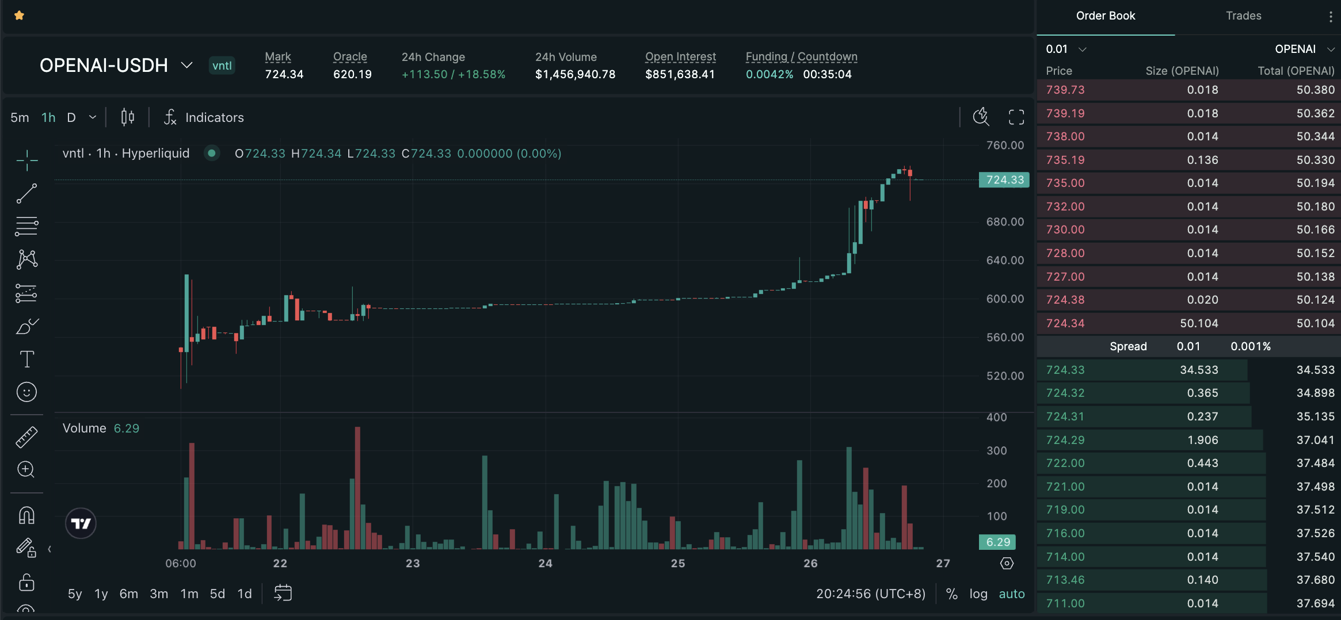Open the emoji icons tool
Viewport: 1341px width, 620px height.
click(27, 392)
